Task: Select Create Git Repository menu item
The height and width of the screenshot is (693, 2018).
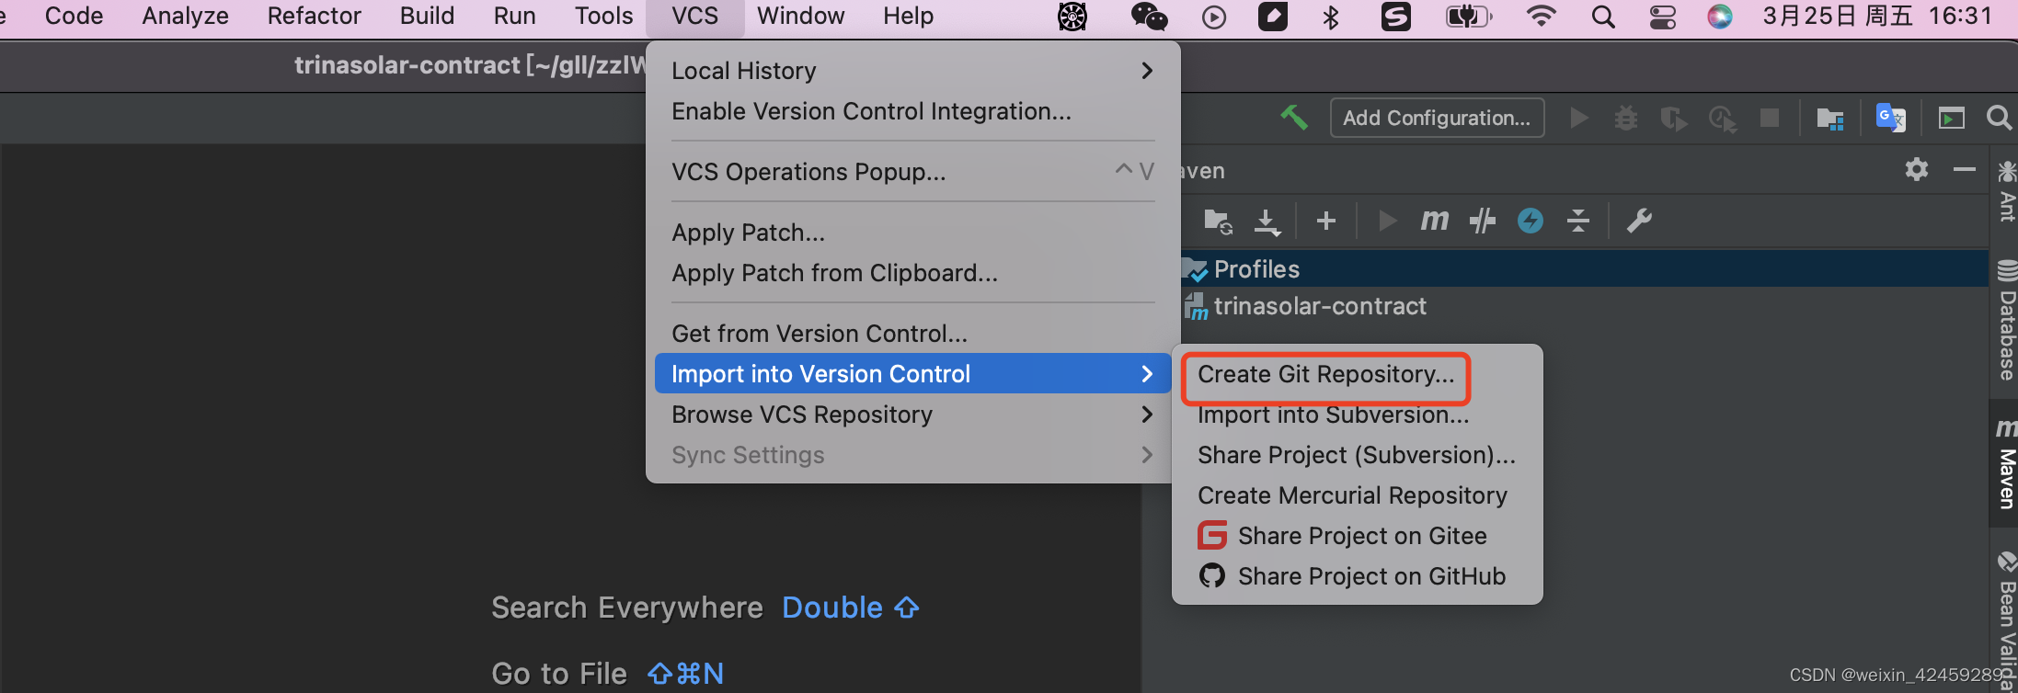Action: tap(1325, 374)
